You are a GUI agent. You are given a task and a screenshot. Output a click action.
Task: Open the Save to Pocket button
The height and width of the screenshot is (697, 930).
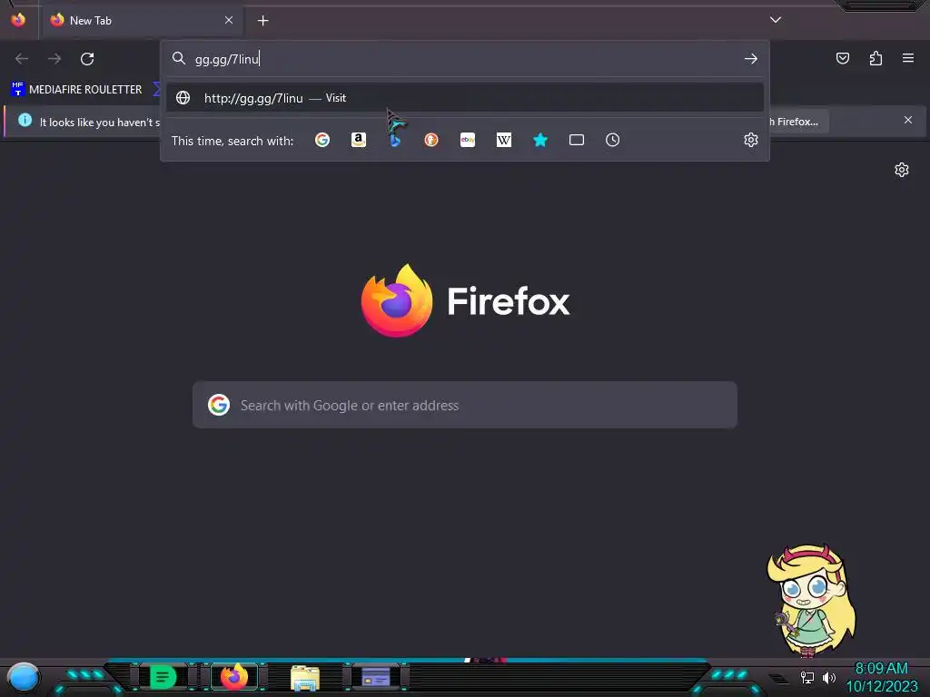coord(843,58)
